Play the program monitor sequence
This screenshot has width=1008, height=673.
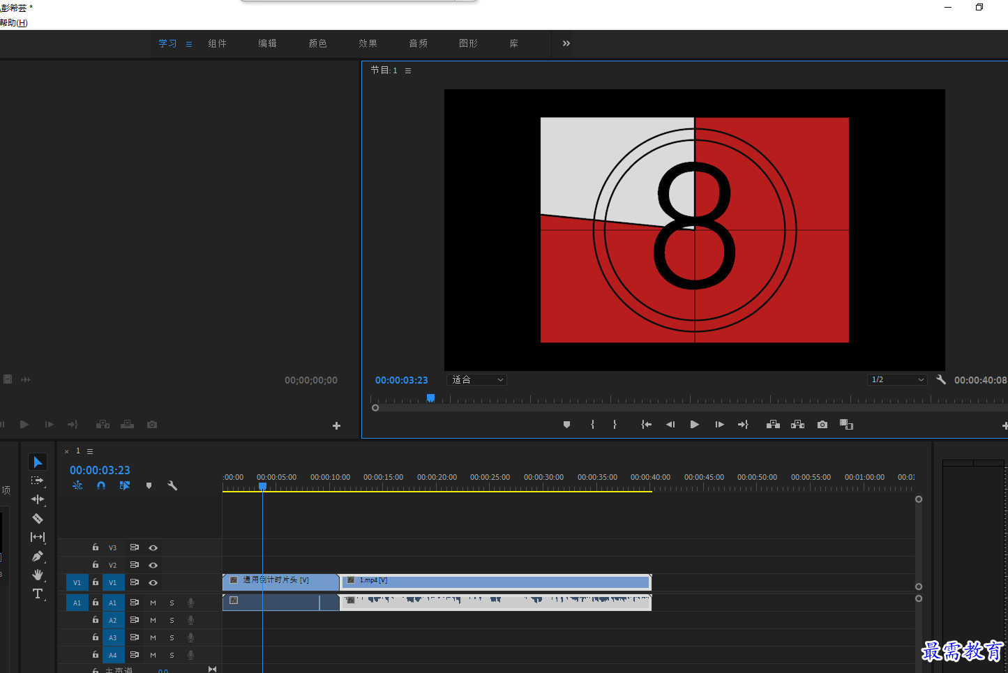[x=694, y=424]
